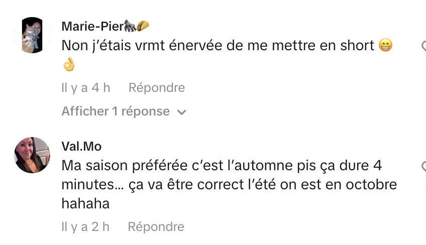426x245 pixels.
Task: Like Marie-Pier's comment with heart icon
Action: [x=423, y=47]
